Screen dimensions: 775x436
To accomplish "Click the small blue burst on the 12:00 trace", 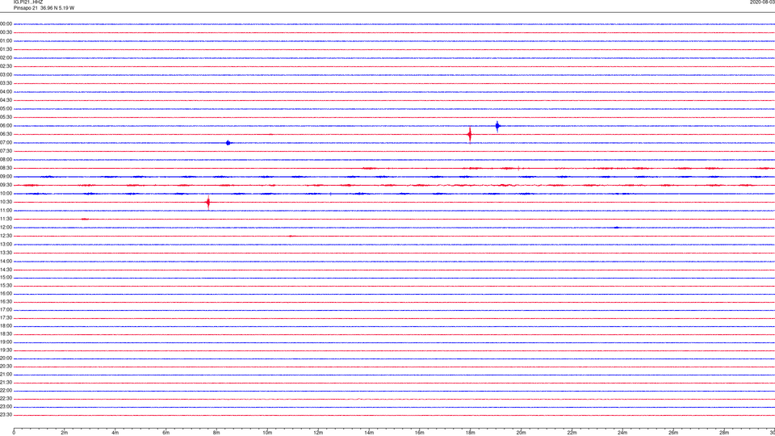I will (616, 228).
